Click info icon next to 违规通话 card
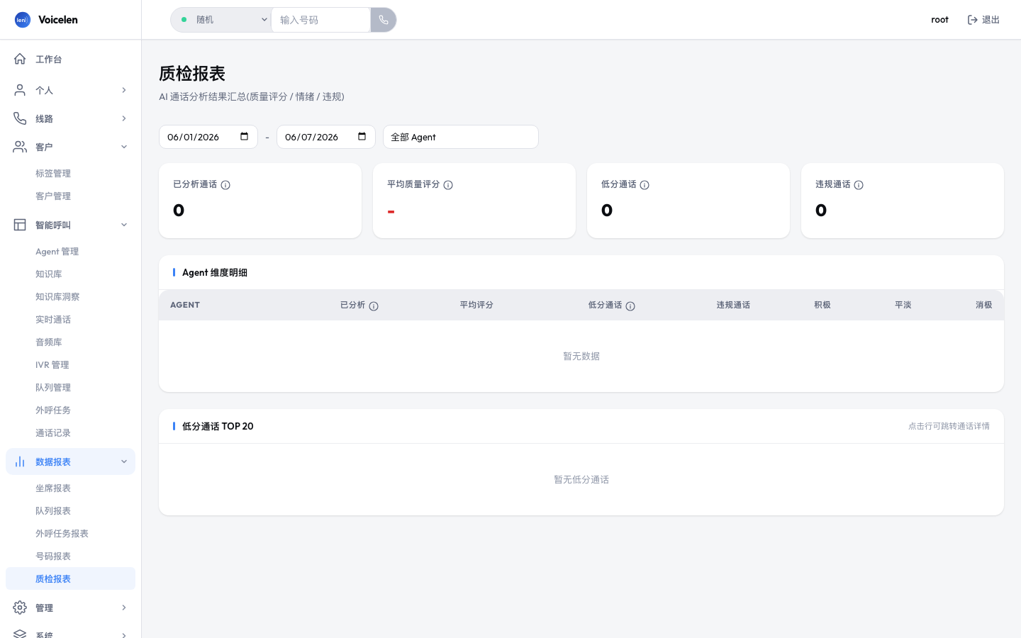The image size is (1021, 638). pos(859,185)
